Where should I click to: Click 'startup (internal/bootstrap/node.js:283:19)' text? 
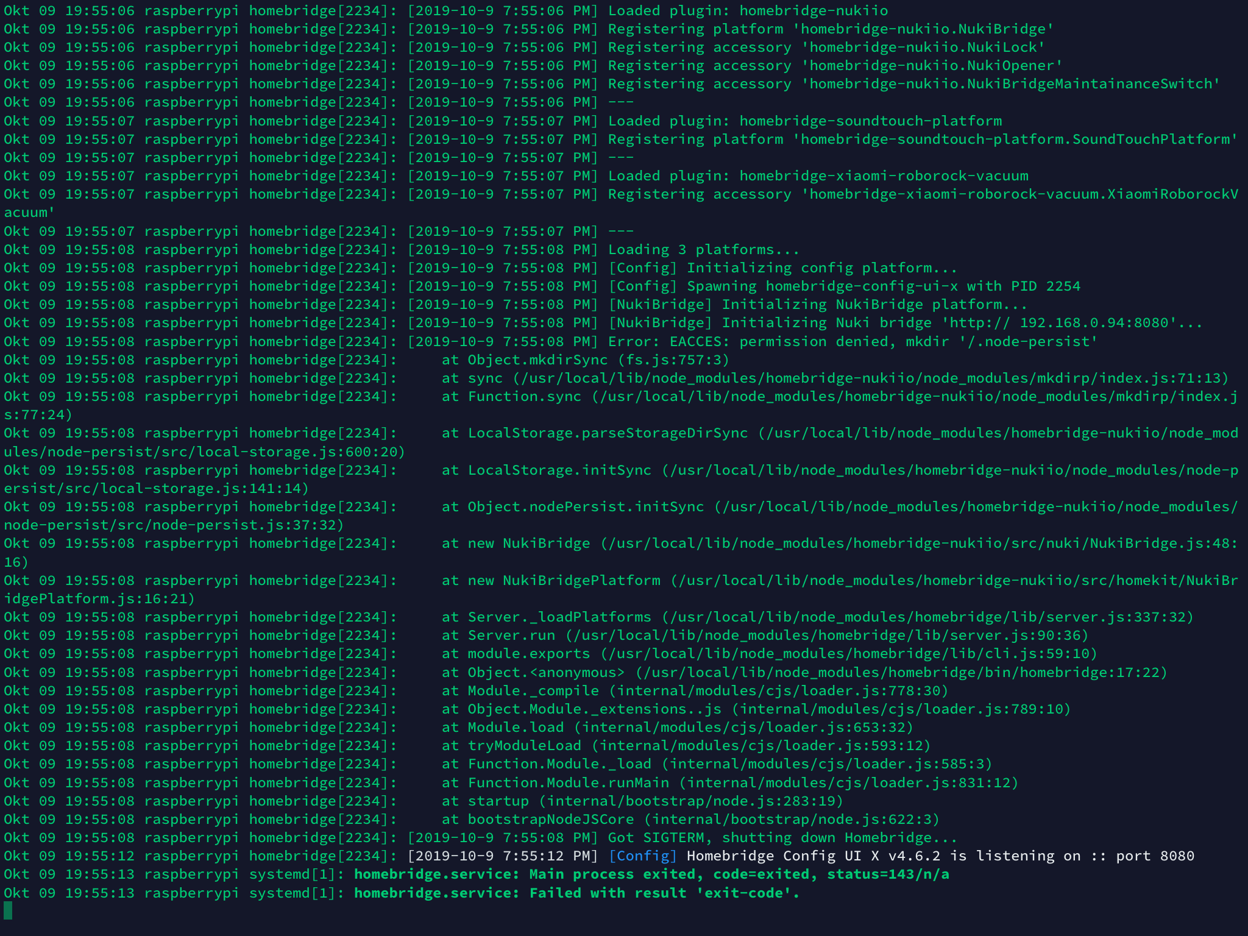655,801
